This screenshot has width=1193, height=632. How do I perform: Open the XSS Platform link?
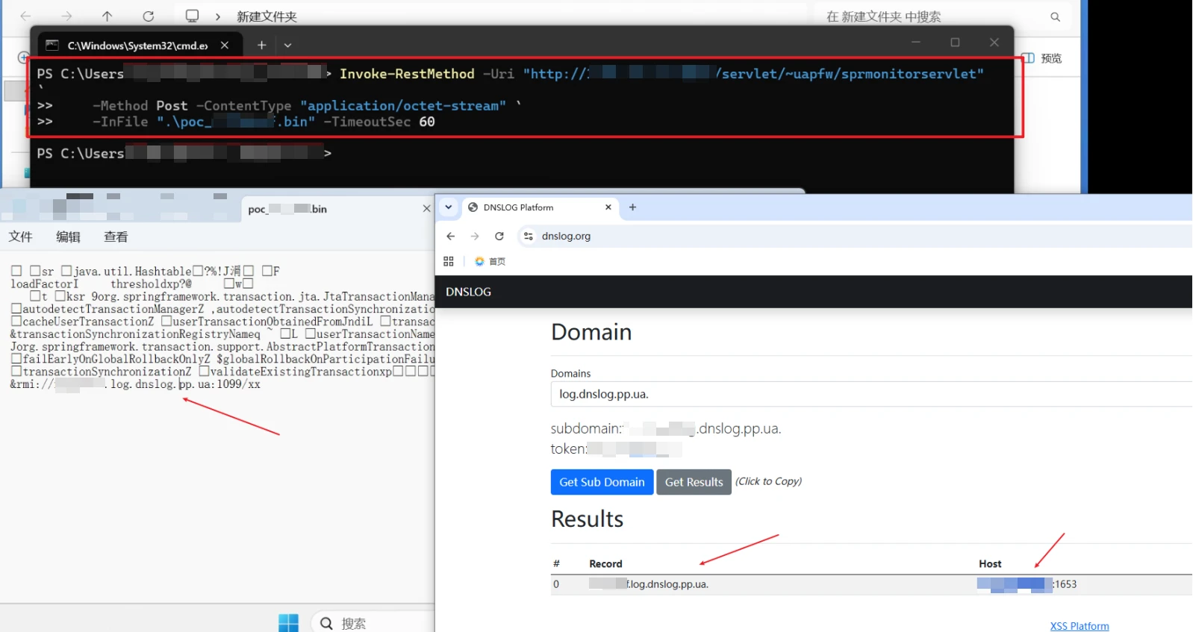(x=1080, y=626)
